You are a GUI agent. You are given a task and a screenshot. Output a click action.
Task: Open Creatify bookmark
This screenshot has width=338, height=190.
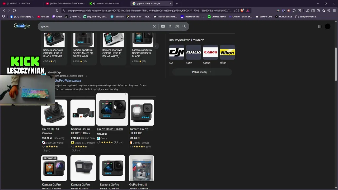(240, 17)
